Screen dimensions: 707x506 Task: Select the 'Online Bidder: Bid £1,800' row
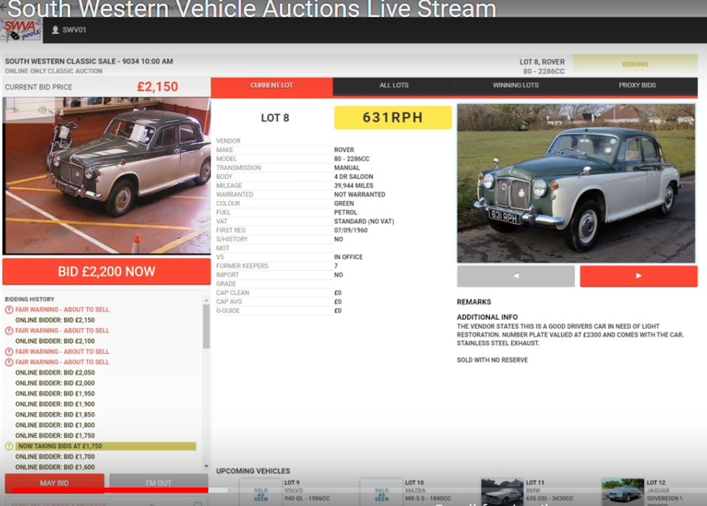pyautogui.click(x=55, y=425)
